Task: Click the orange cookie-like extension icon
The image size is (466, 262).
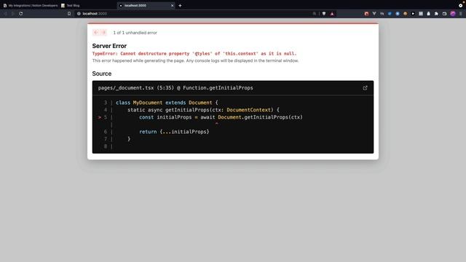Action: coord(405,14)
